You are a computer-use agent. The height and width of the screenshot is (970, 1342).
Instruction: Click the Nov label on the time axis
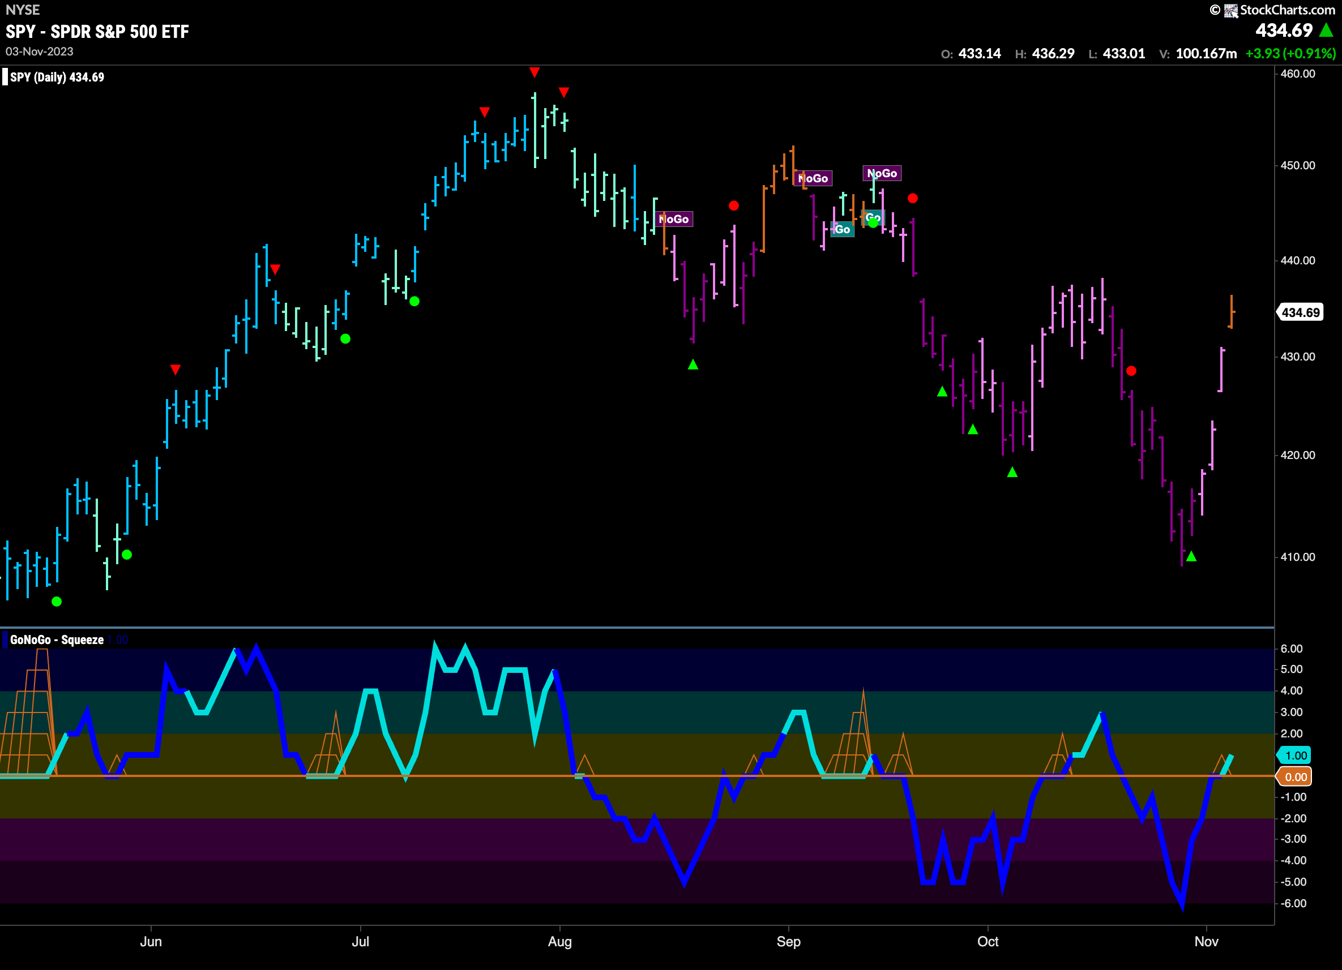tap(1206, 942)
